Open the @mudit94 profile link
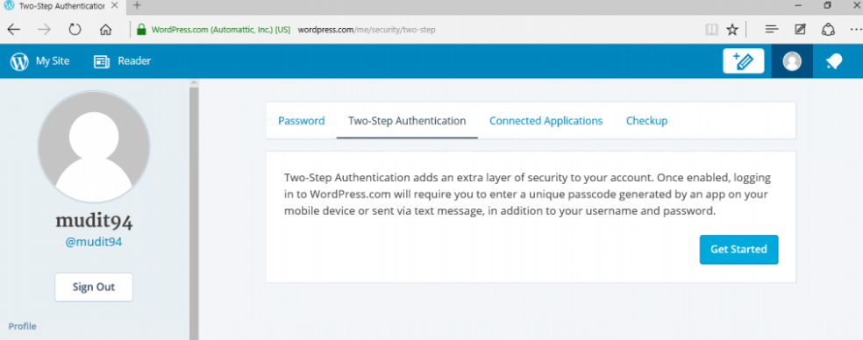This screenshot has width=863, height=340. [x=94, y=242]
